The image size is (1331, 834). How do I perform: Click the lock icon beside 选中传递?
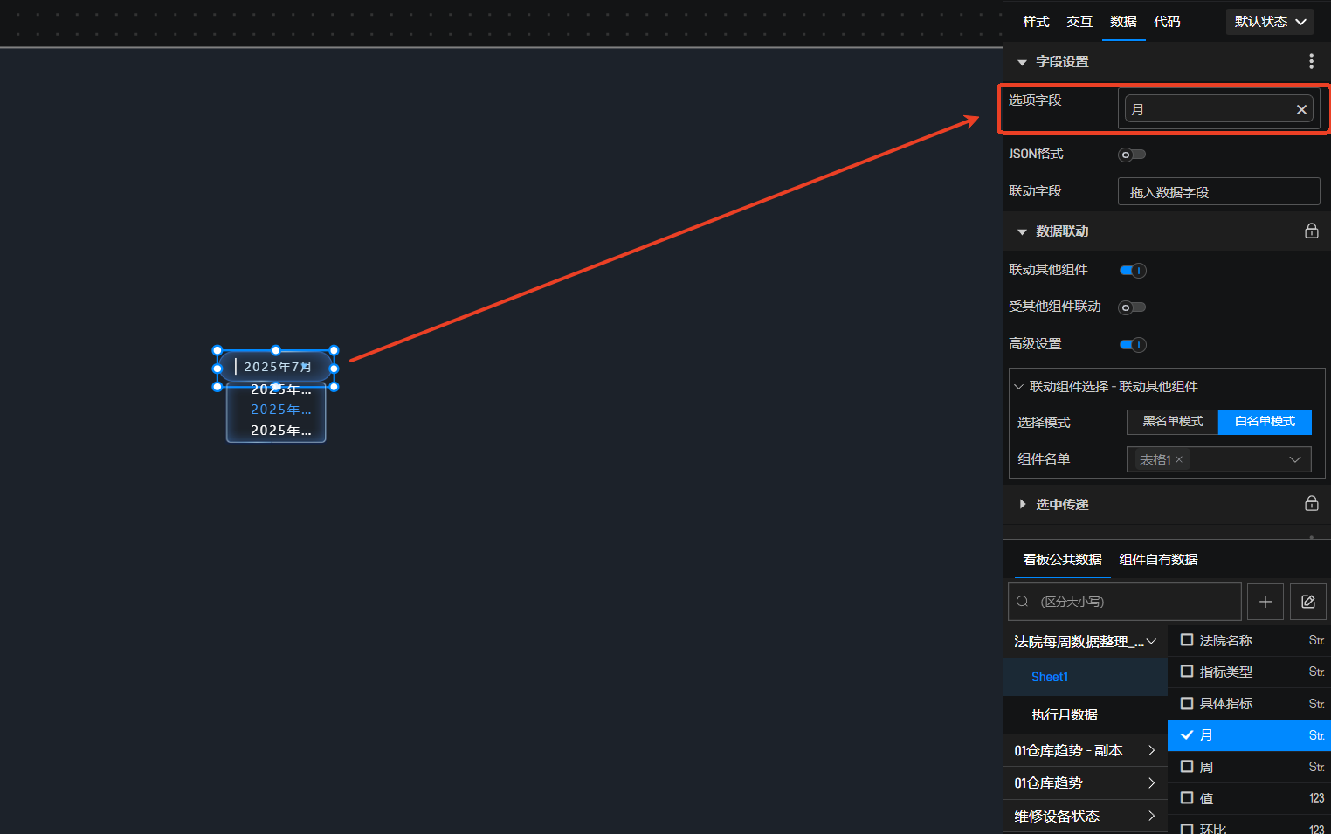tap(1311, 503)
